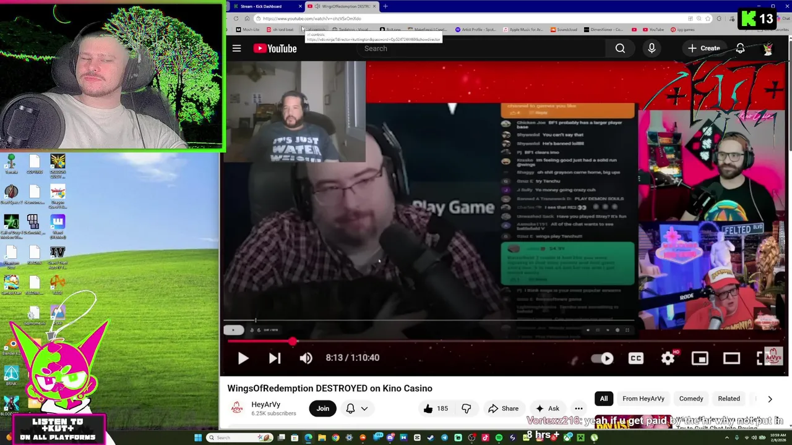
Task: Open Blender desktop shortcut
Action: [x=11, y=345]
